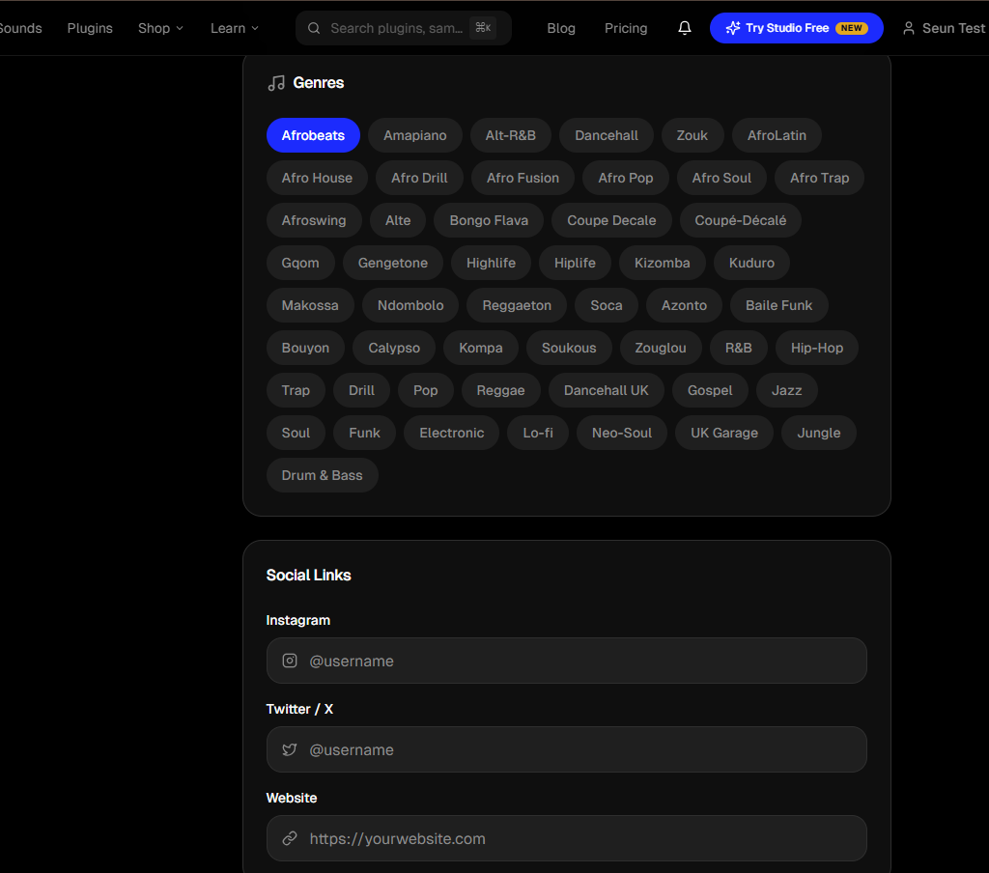Screen dimensions: 989x873
Task: Deselect the Afrobeats genre chip
Action: coord(313,135)
